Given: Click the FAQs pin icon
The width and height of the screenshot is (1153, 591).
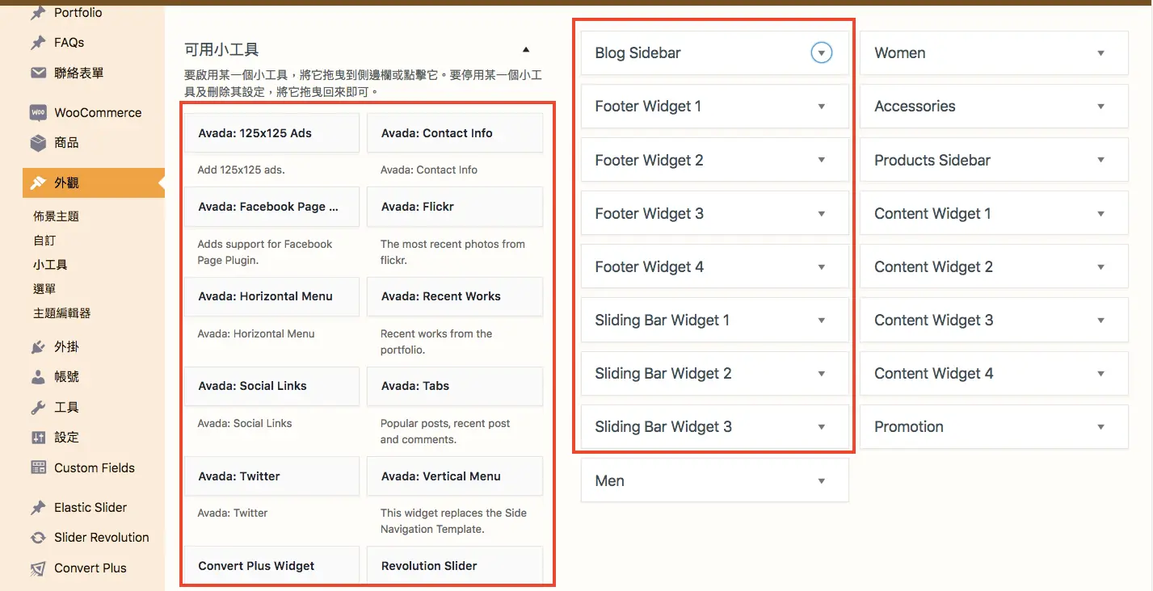Looking at the screenshot, I should click(38, 43).
